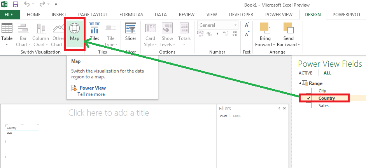Switch to the INSERT tab
This screenshot has height=168, width=366.
point(59,14)
